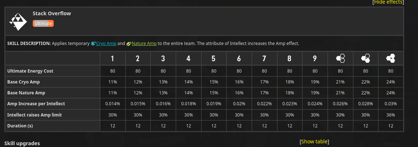Screen dimensions: 418x147
Task: Click the Skill upgrades heading
Action: (22, 143)
